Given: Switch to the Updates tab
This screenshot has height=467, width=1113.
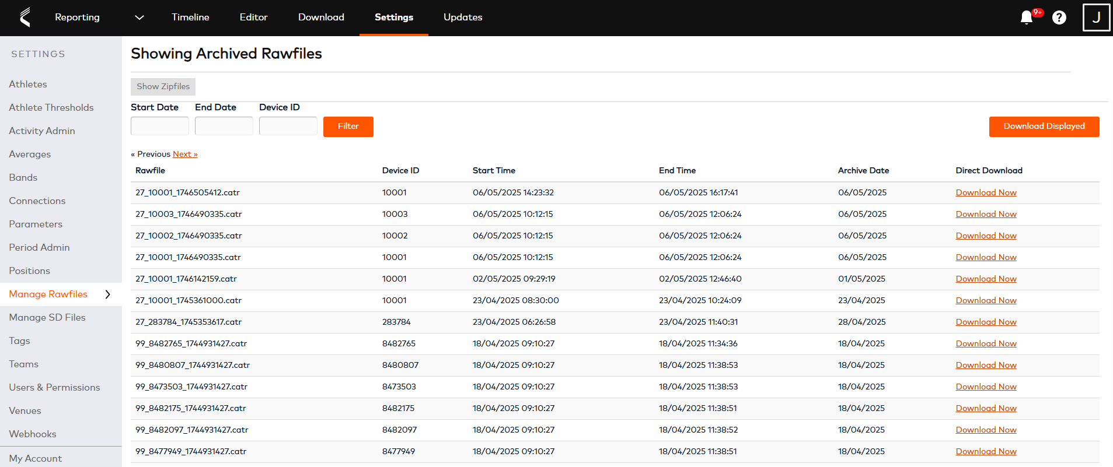Looking at the screenshot, I should click(x=463, y=17).
